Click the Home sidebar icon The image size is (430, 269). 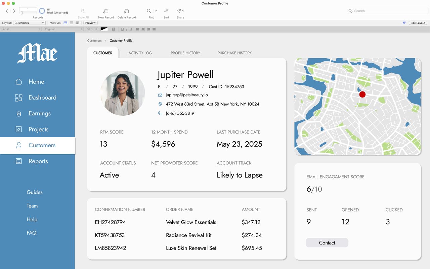click(x=19, y=82)
